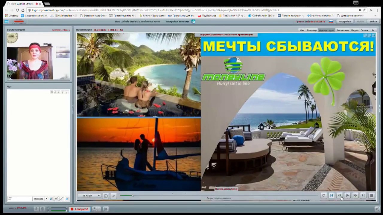
Task: Click the browser home icon
Action: 23,10
